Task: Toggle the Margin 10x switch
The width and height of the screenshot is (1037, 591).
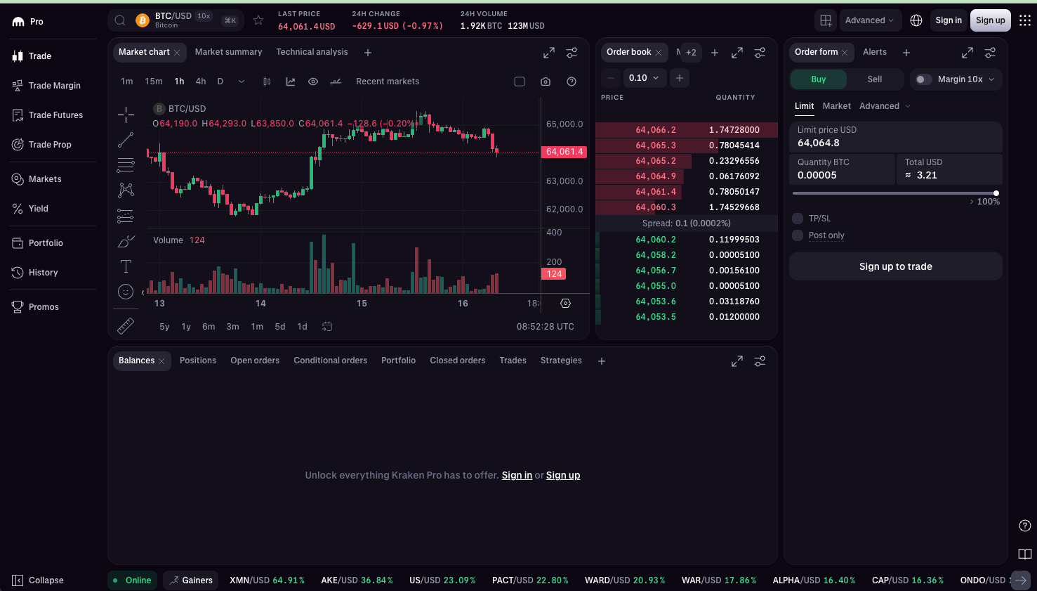Action: [923, 79]
